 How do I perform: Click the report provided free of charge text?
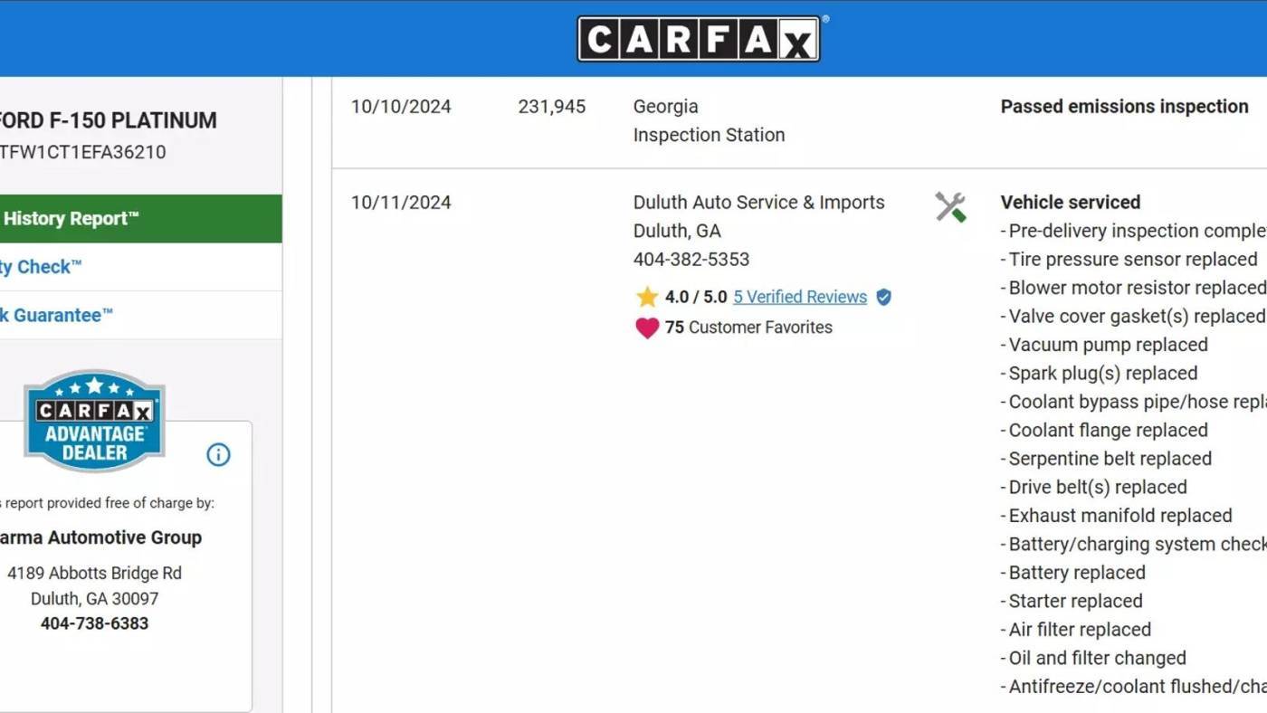tap(108, 503)
